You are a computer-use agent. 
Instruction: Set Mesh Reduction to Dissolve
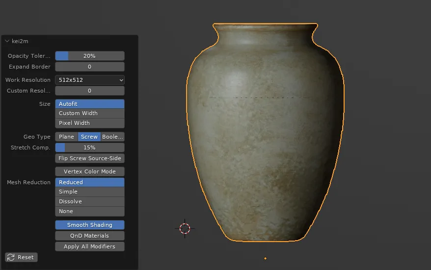click(x=89, y=201)
